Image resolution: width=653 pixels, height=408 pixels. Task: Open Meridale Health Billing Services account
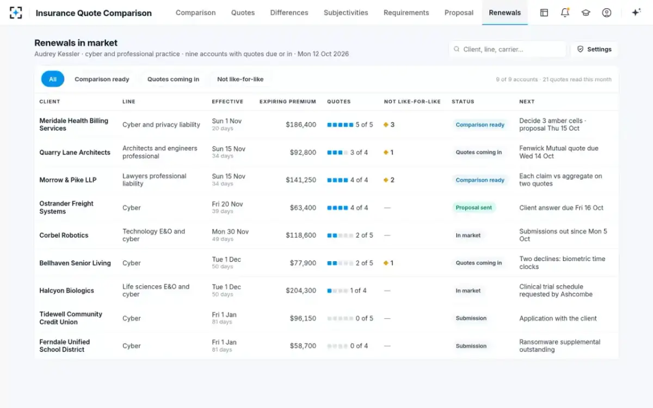pyautogui.click(x=73, y=125)
